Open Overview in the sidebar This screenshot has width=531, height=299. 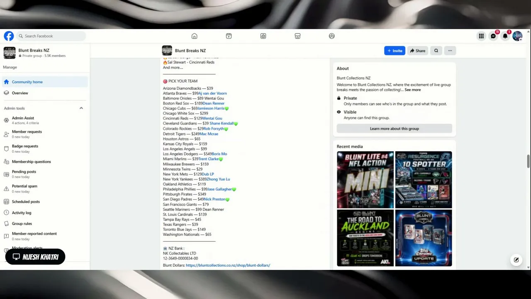[45, 93]
